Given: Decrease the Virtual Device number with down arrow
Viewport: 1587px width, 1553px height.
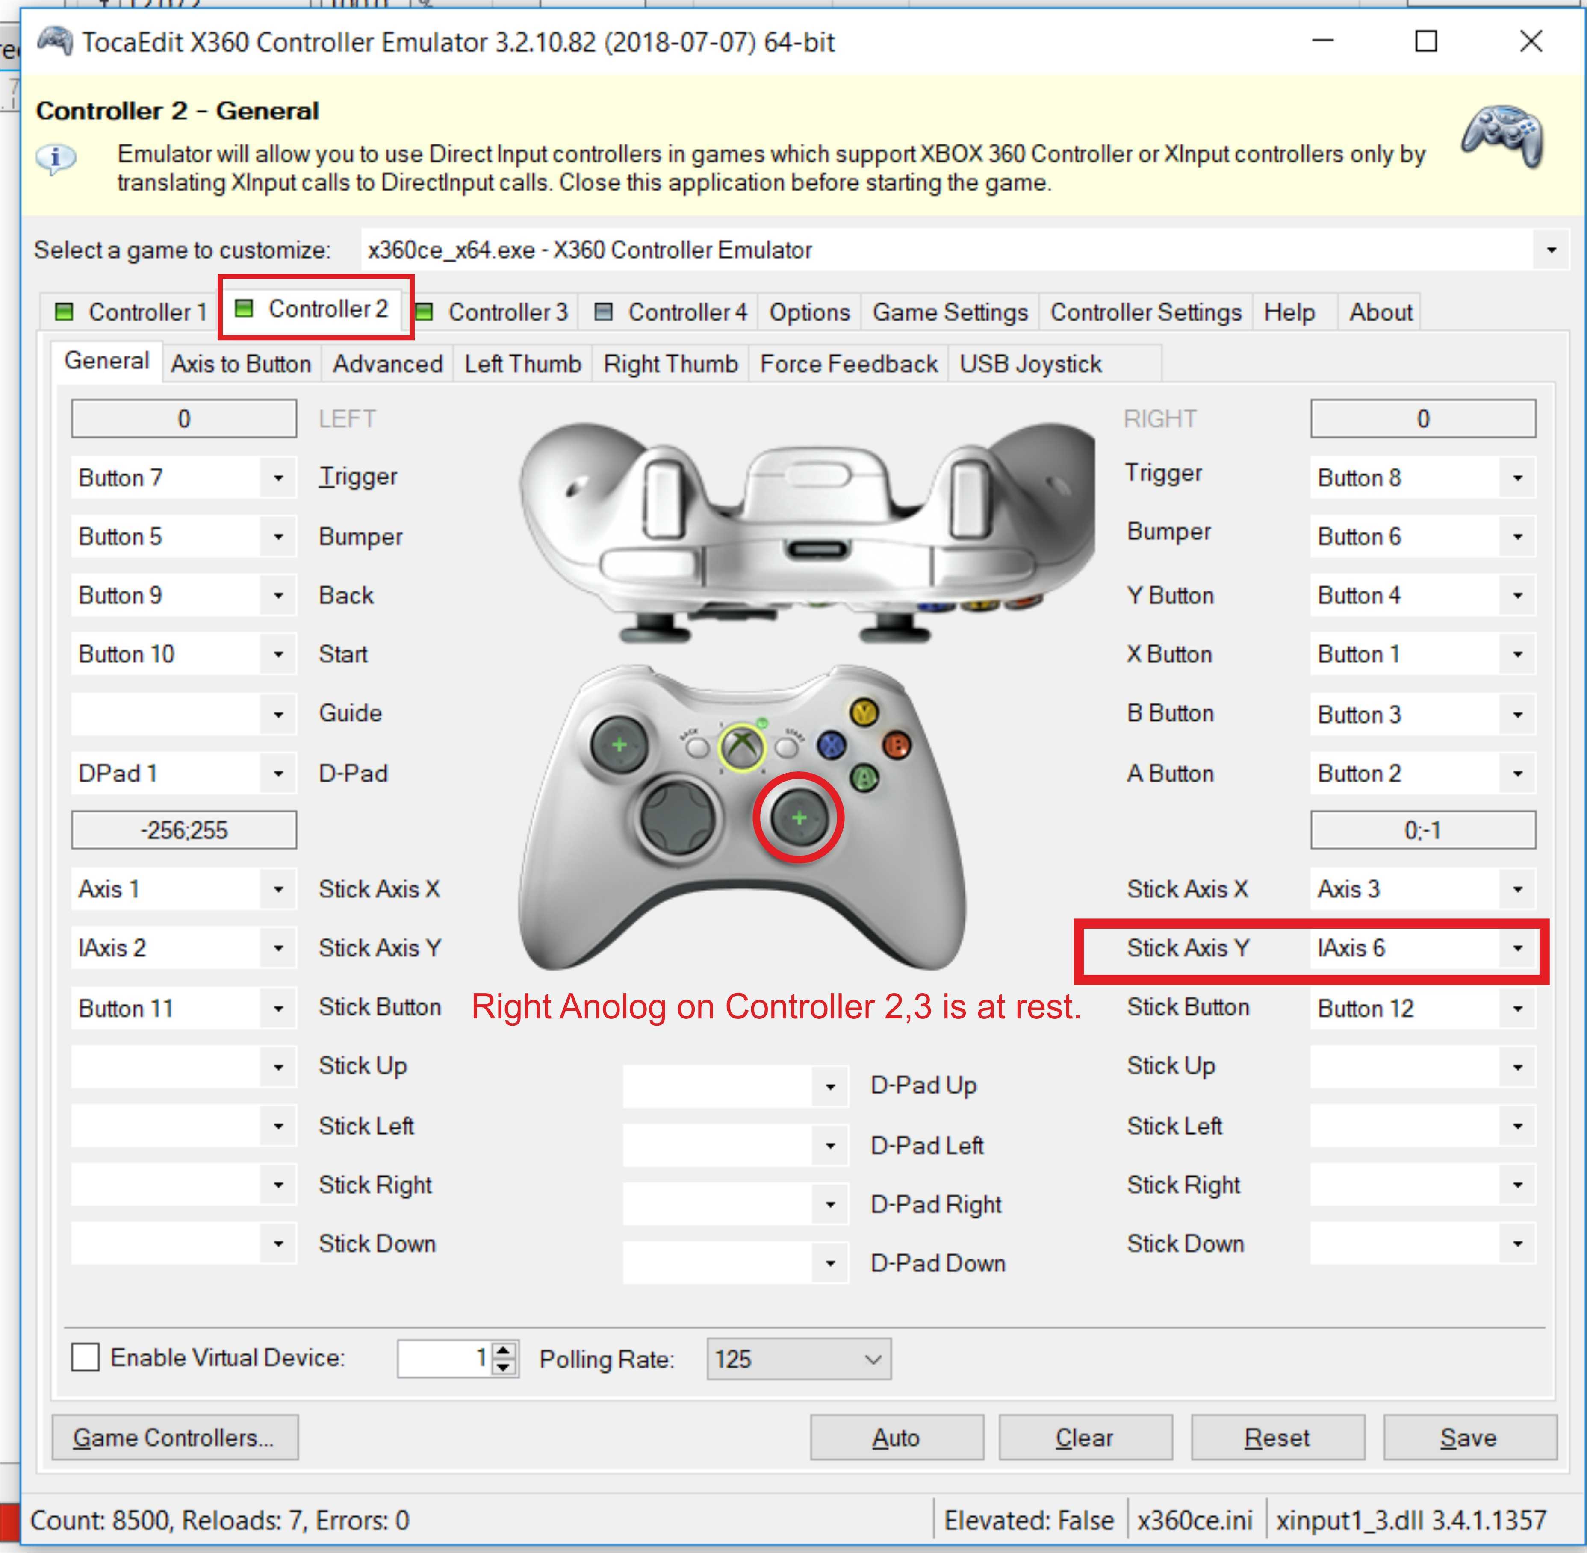Looking at the screenshot, I should [x=504, y=1368].
